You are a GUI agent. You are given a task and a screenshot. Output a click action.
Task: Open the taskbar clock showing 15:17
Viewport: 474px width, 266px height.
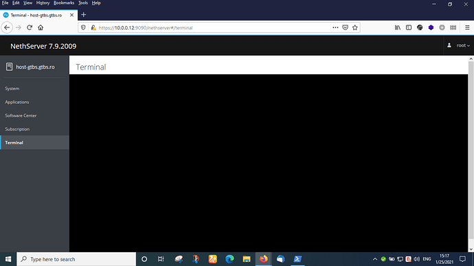tap(444, 259)
